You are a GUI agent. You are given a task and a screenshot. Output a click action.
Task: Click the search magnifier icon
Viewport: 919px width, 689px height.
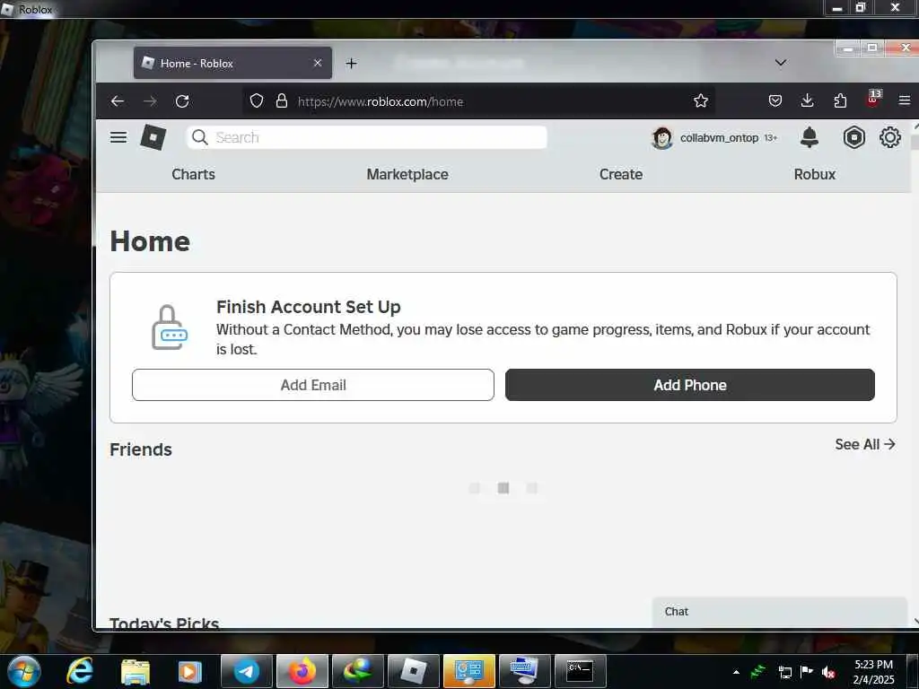pos(200,137)
